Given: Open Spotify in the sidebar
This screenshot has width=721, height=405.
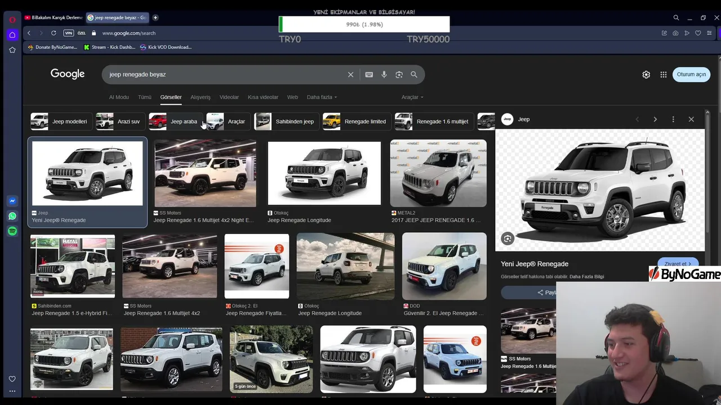Looking at the screenshot, I should pos(12,231).
